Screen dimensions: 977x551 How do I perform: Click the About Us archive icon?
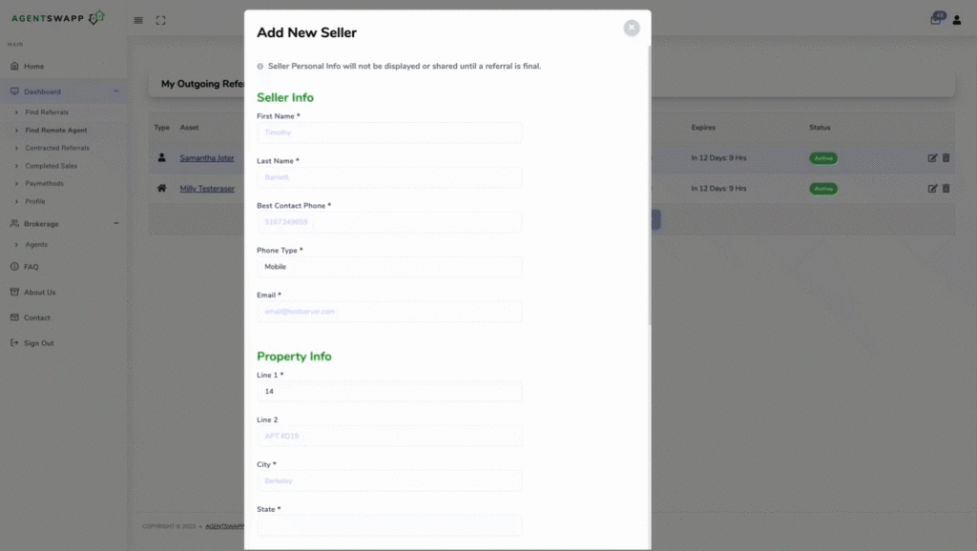14,292
